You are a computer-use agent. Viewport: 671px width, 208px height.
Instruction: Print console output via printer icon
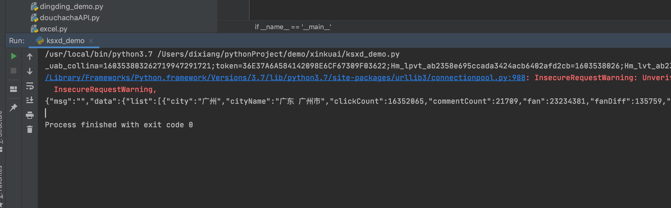tap(30, 115)
